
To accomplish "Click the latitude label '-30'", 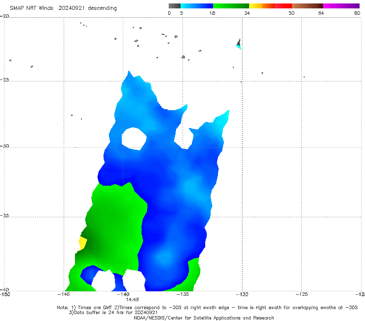I will click(4, 146).
